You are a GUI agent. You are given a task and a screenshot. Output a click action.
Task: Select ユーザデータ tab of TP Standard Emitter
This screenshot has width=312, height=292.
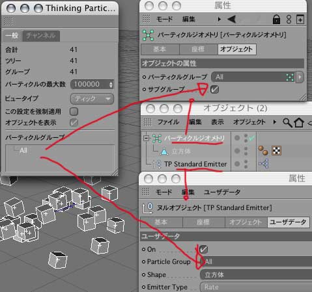[x=288, y=222]
